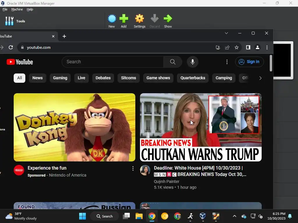Image resolution: width=298 pixels, height=223 pixels.
Task: Select the Debates filter chip
Action: [103, 78]
